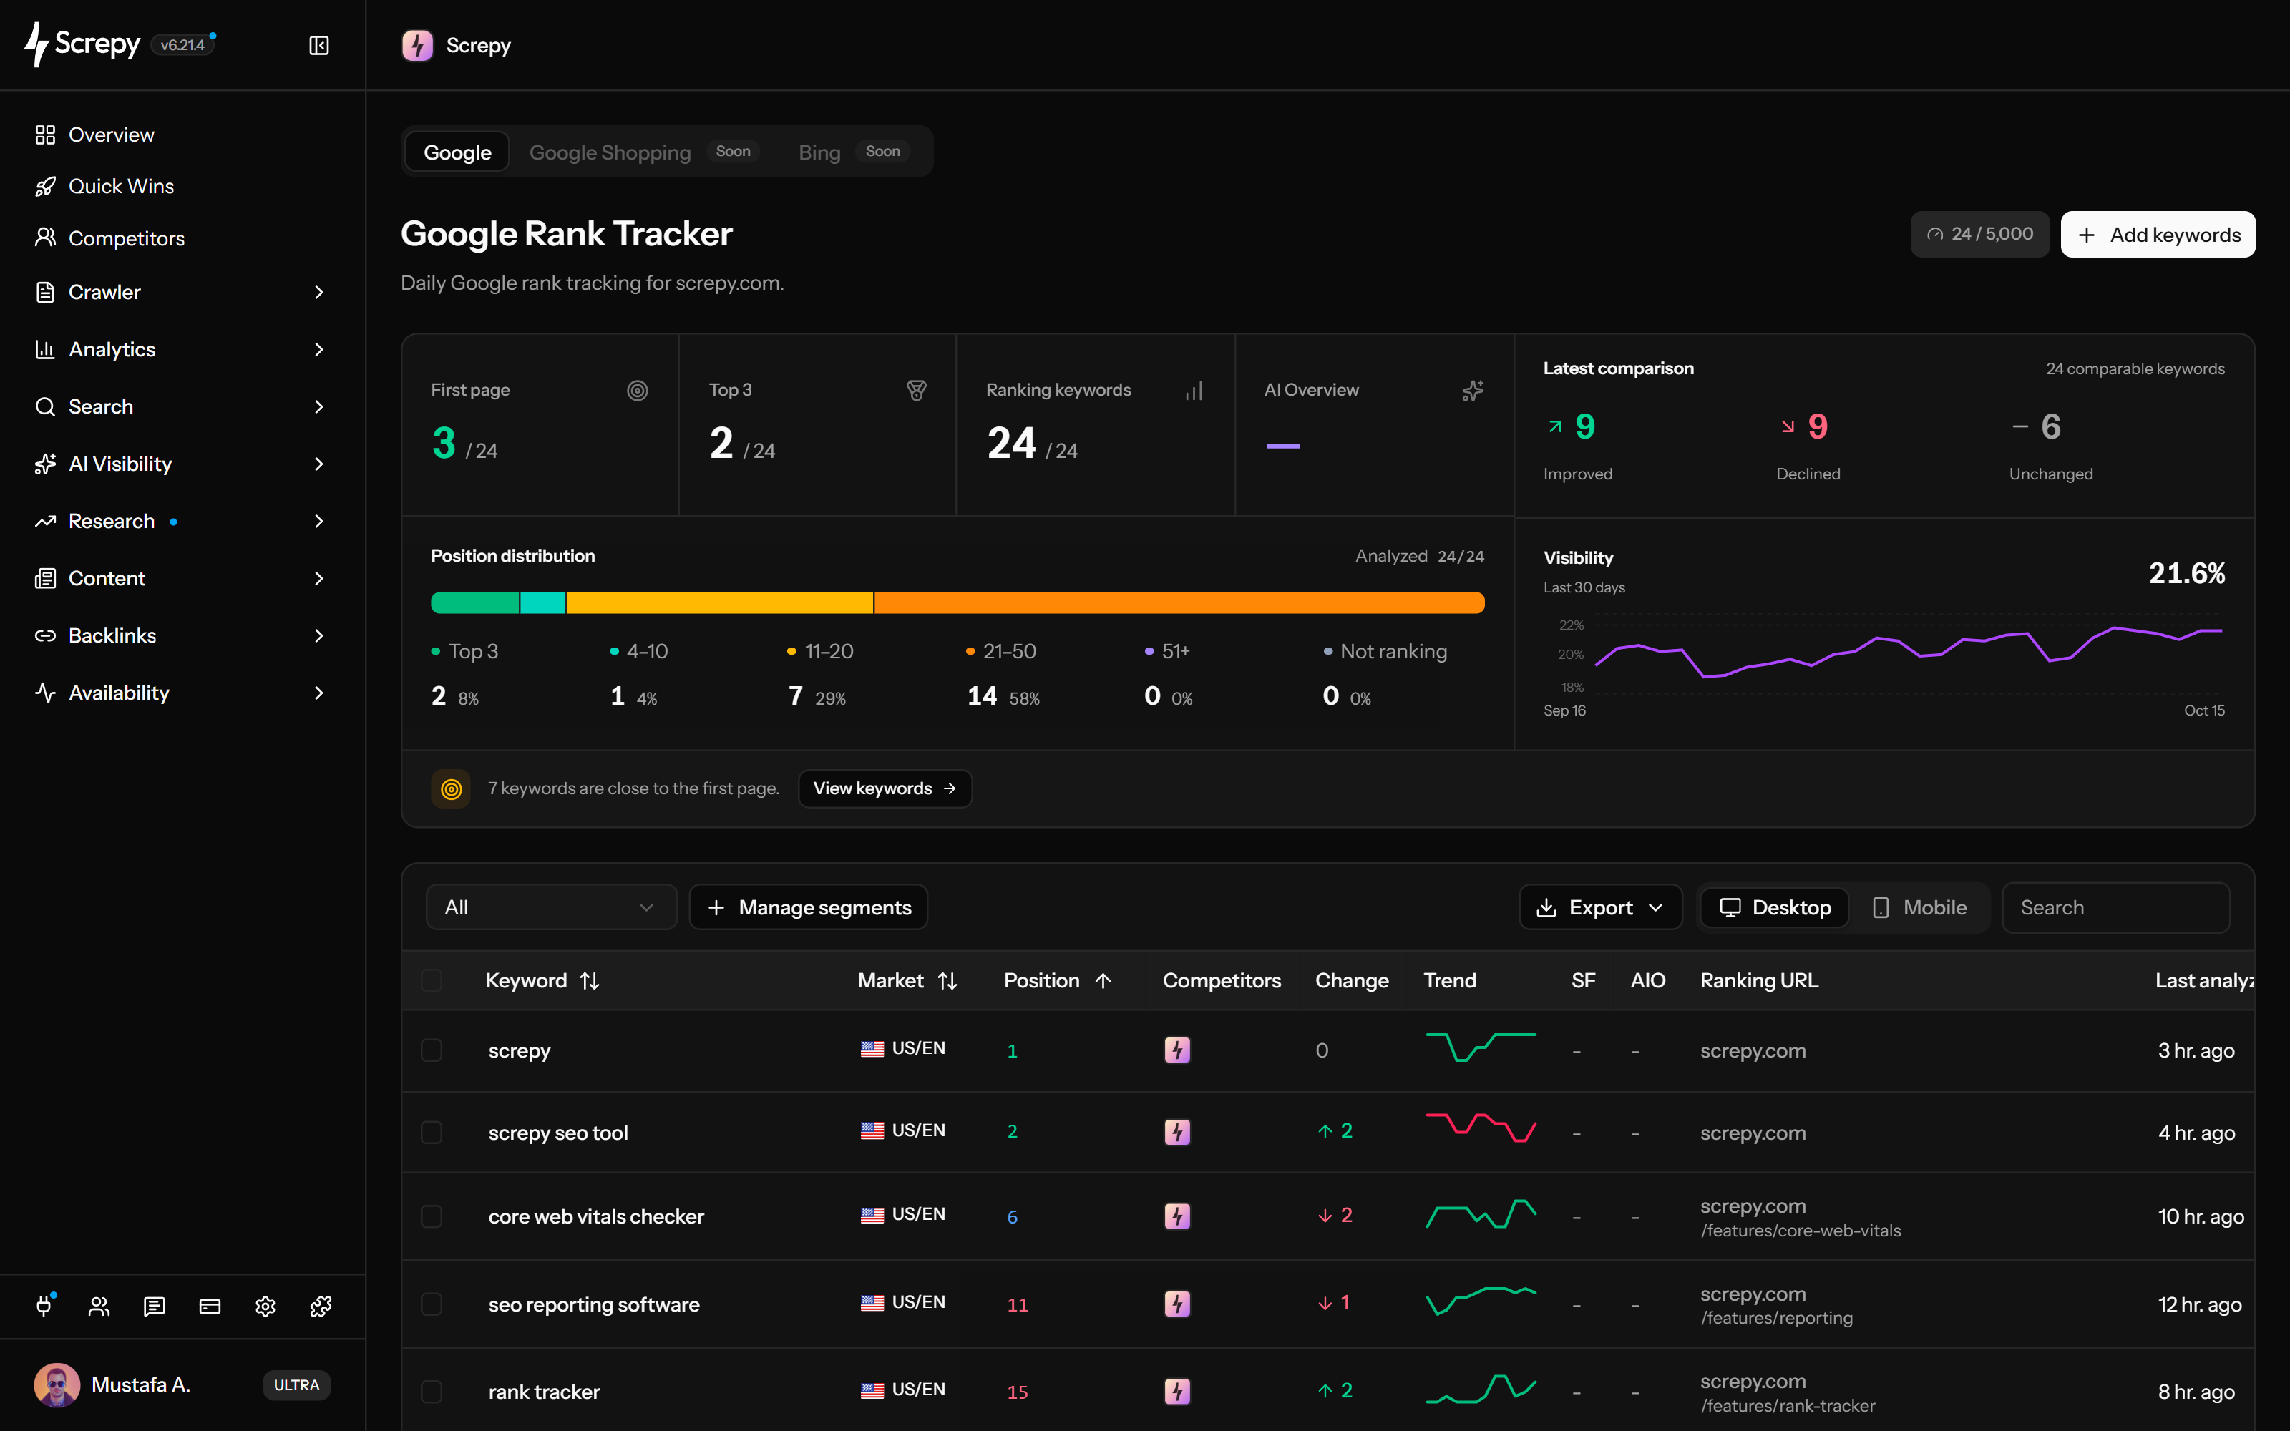
Task: Expand the Availability menu
Action: tap(182, 693)
